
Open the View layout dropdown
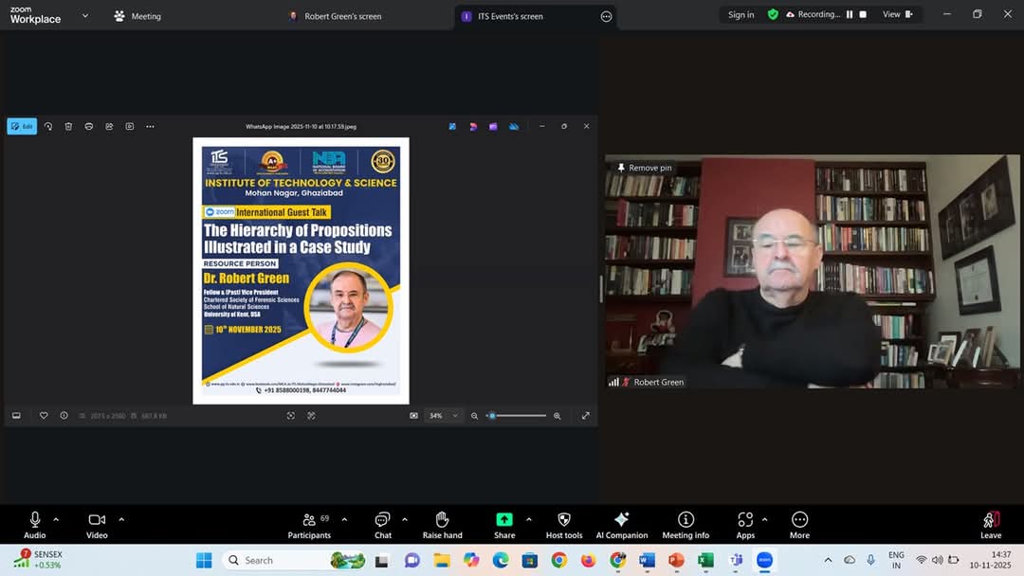(897, 15)
